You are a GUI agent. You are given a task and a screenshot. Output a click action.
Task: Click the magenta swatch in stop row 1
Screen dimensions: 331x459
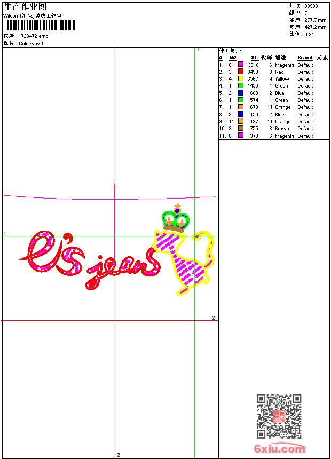240,65
